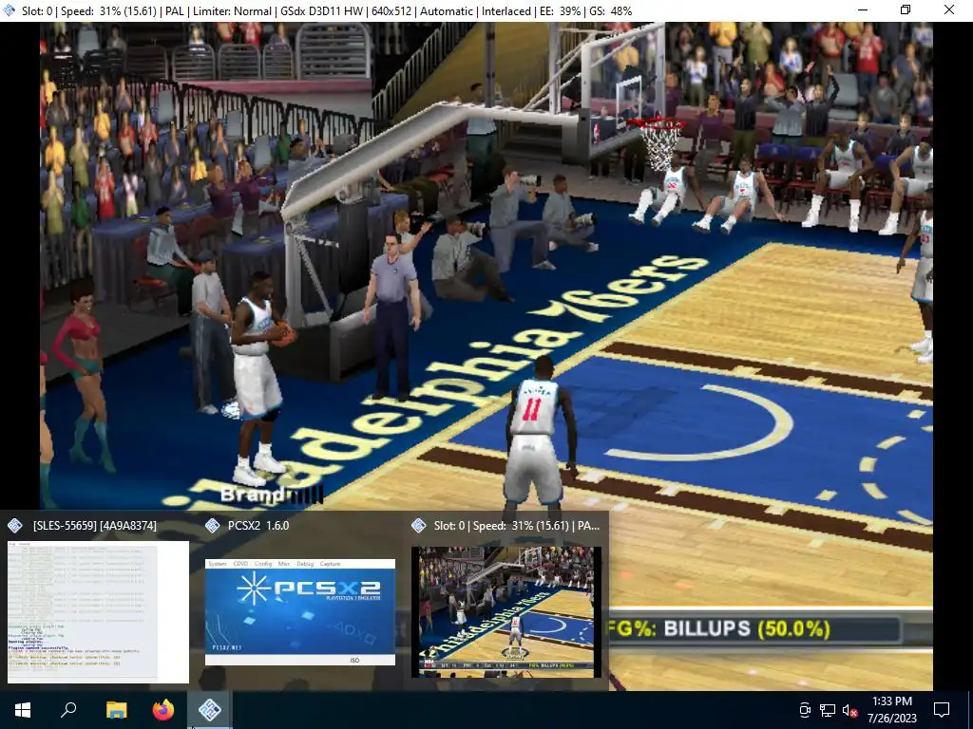Close the PCSX2 game window

pyautogui.click(x=949, y=10)
